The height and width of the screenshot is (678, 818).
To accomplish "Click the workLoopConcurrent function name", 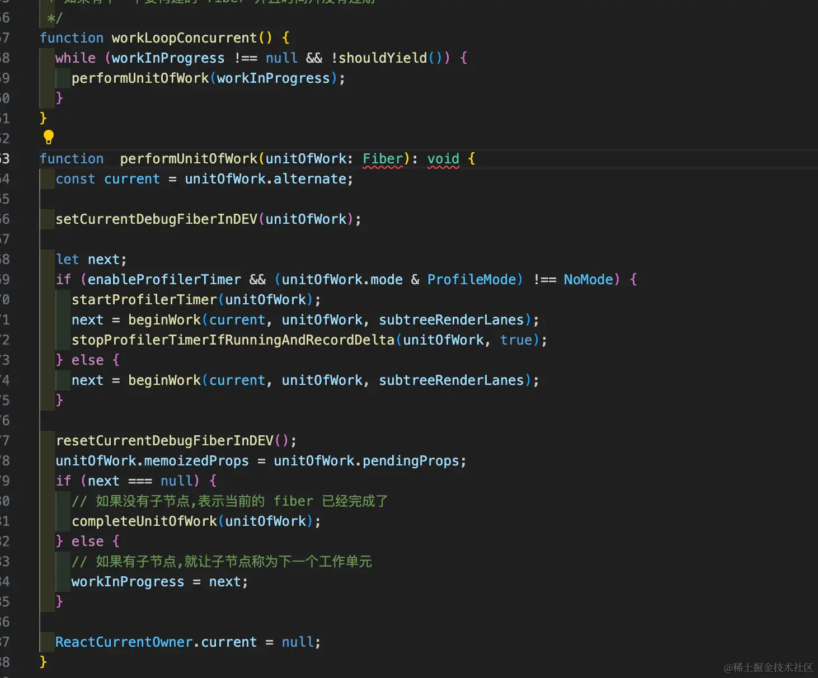I will tap(184, 38).
